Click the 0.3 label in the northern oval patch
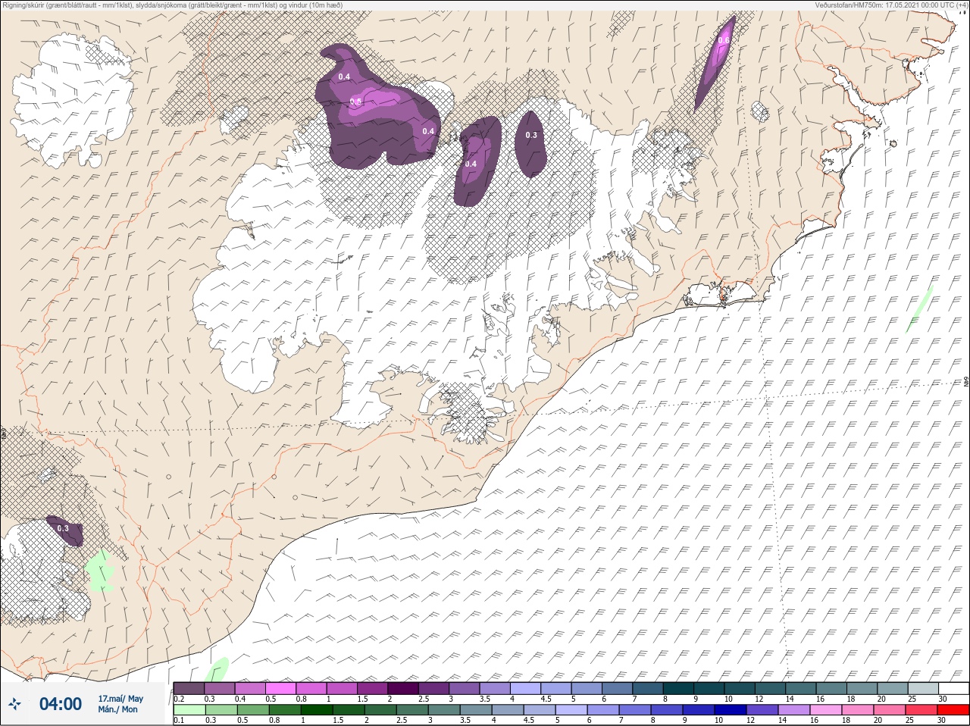The image size is (970, 726). tap(531, 136)
